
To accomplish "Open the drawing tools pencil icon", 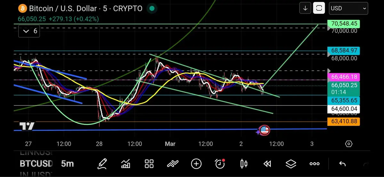I will 102,164.
